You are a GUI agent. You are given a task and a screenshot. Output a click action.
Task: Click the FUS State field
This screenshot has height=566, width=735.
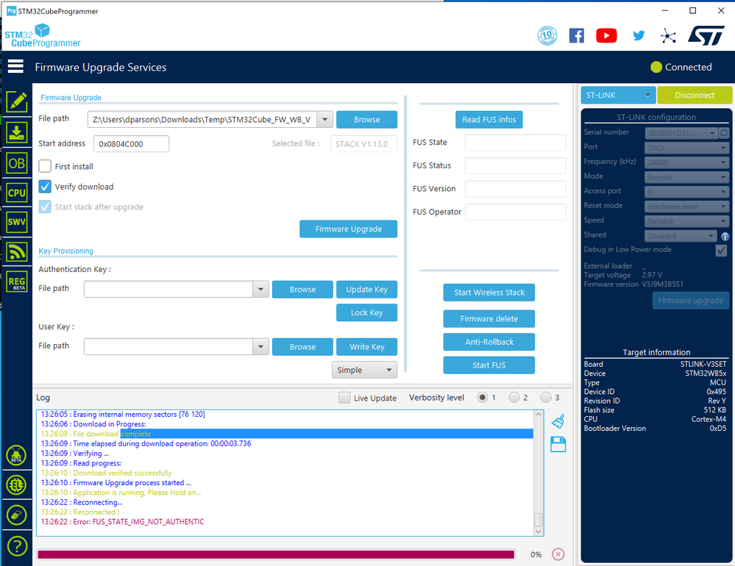tap(515, 143)
